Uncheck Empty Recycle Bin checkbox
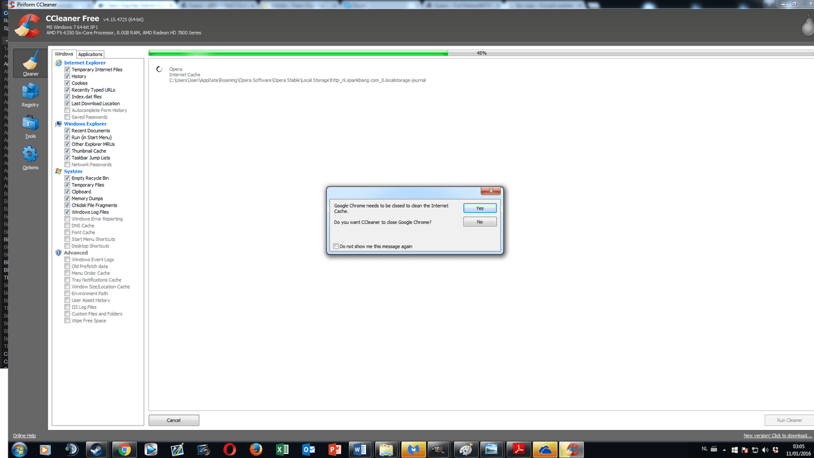The image size is (814, 458). (x=67, y=178)
